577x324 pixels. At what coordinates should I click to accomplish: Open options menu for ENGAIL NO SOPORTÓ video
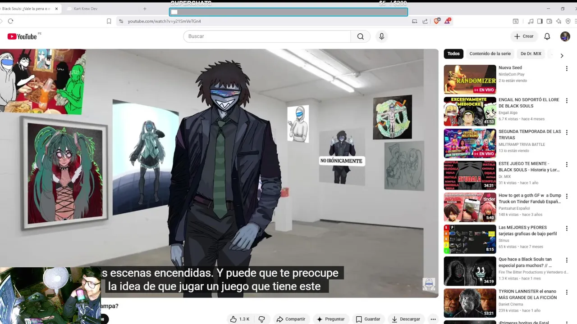(x=567, y=101)
